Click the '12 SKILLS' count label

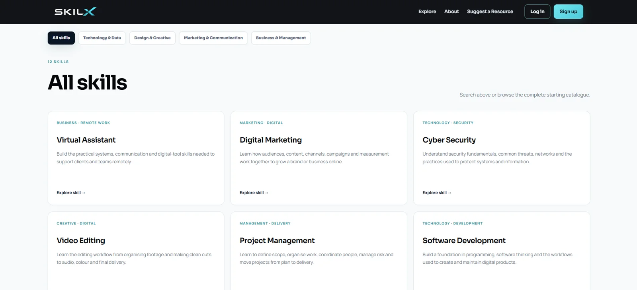58,62
